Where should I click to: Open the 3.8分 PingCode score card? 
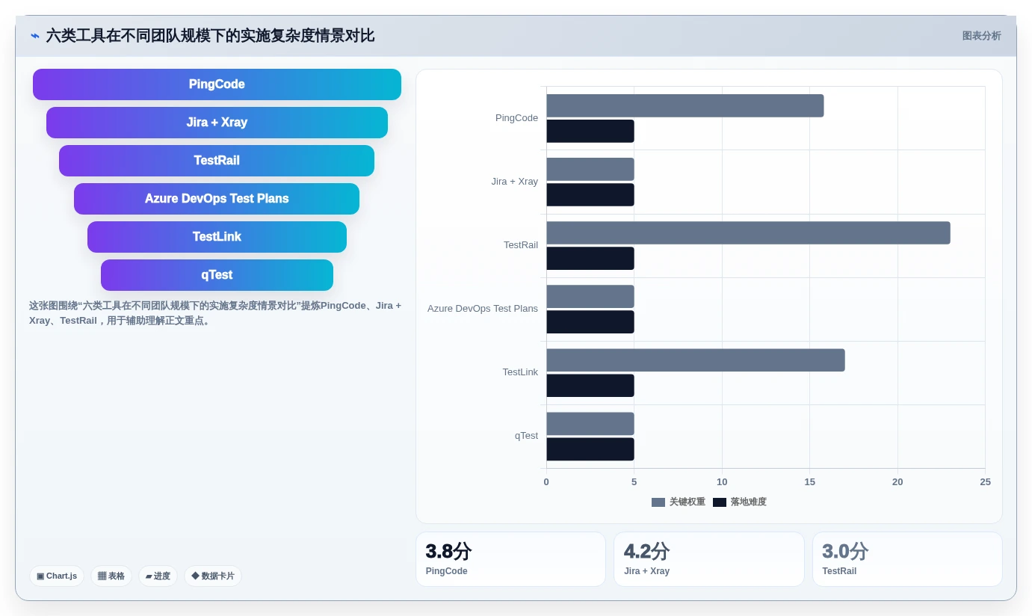tap(510, 559)
